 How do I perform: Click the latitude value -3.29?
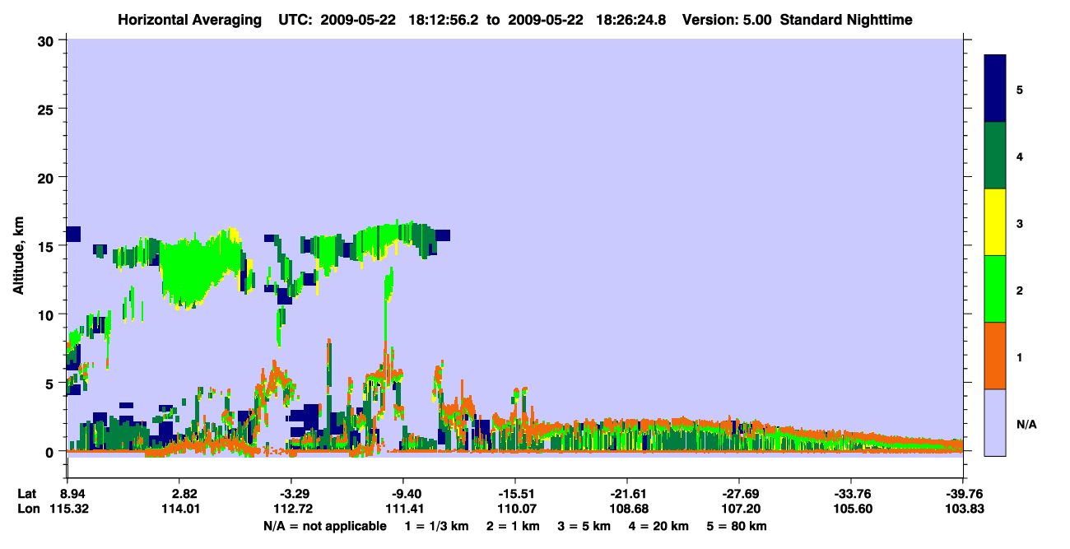[x=291, y=494]
